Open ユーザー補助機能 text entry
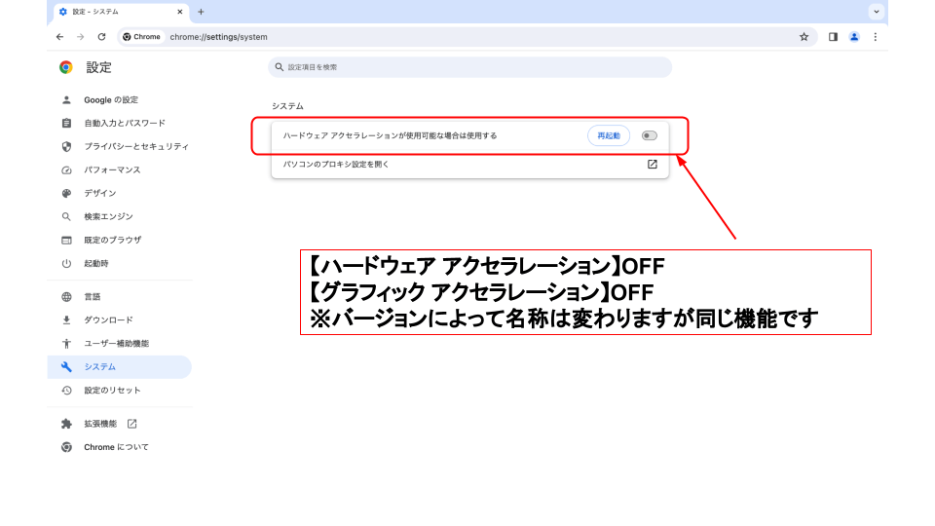The image size is (935, 526). (116, 344)
